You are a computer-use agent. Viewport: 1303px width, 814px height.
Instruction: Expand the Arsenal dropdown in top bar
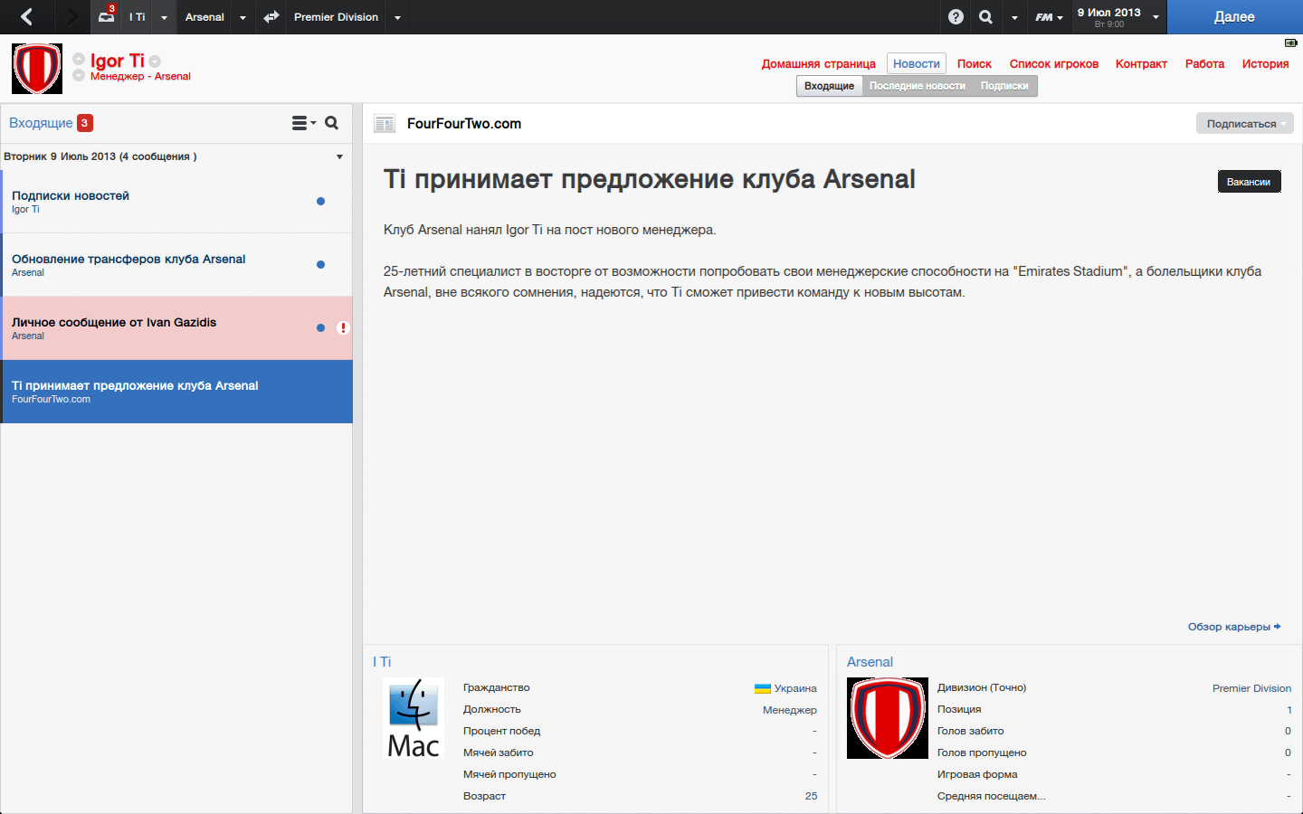pos(243,17)
